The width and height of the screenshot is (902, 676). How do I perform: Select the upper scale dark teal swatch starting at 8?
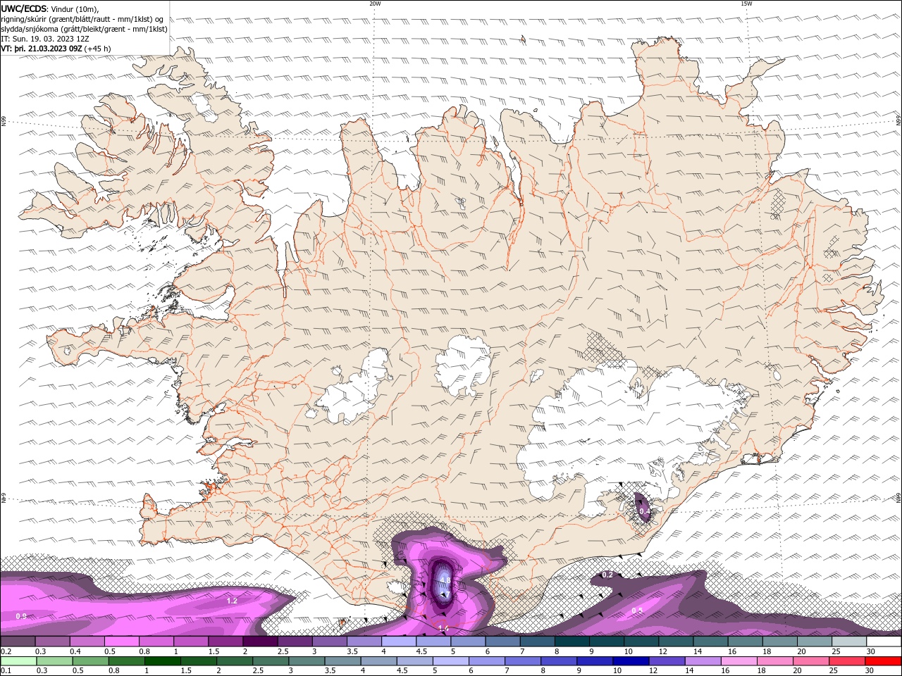pos(572,641)
